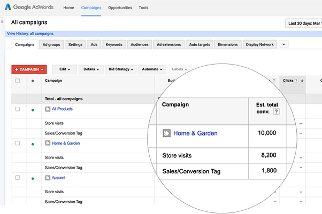Select Sales/Conversion Tag under Apparel
Image resolution: width=322 pixels, height=214 pixels.
pyautogui.click(x=64, y=202)
